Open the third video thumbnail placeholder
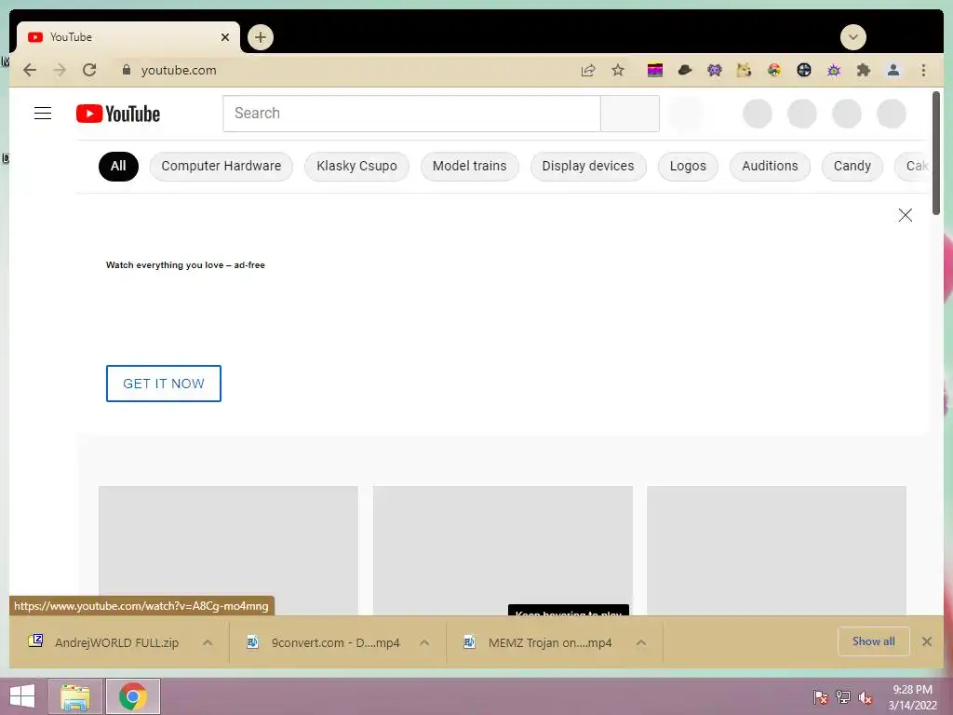This screenshot has height=715, width=953. [777, 550]
